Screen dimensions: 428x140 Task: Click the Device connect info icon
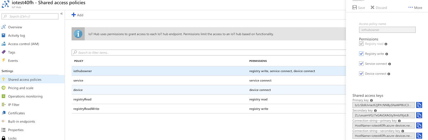click(x=389, y=74)
